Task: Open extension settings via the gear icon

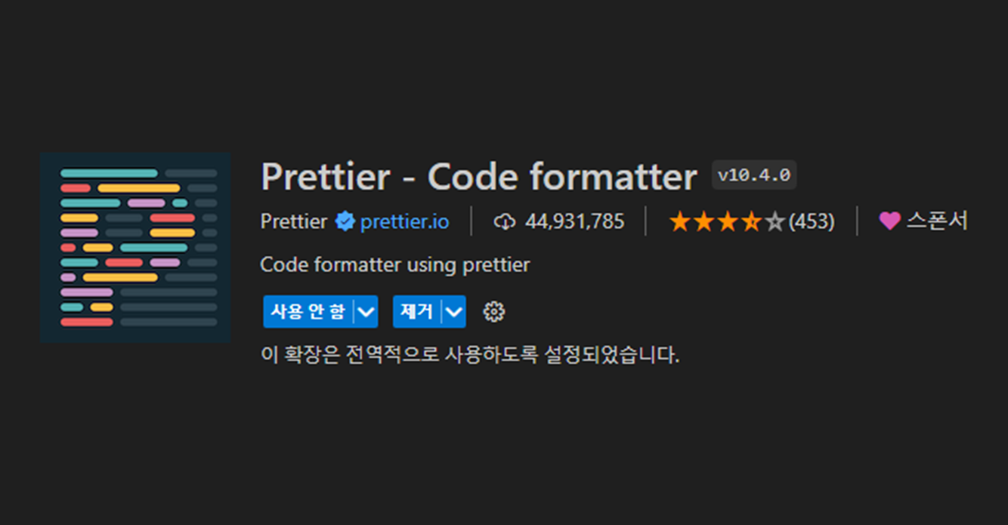Action: (494, 311)
